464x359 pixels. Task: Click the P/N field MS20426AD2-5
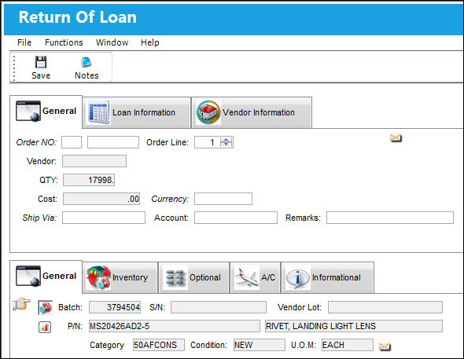click(x=175, y=326)
